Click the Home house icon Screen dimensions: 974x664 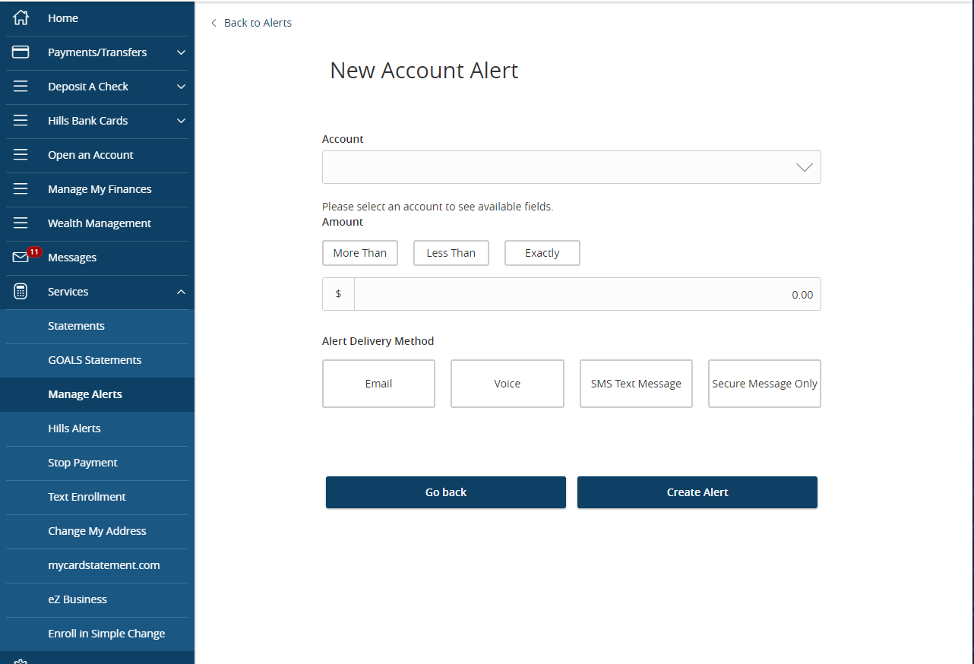click(x=21, y=17)
